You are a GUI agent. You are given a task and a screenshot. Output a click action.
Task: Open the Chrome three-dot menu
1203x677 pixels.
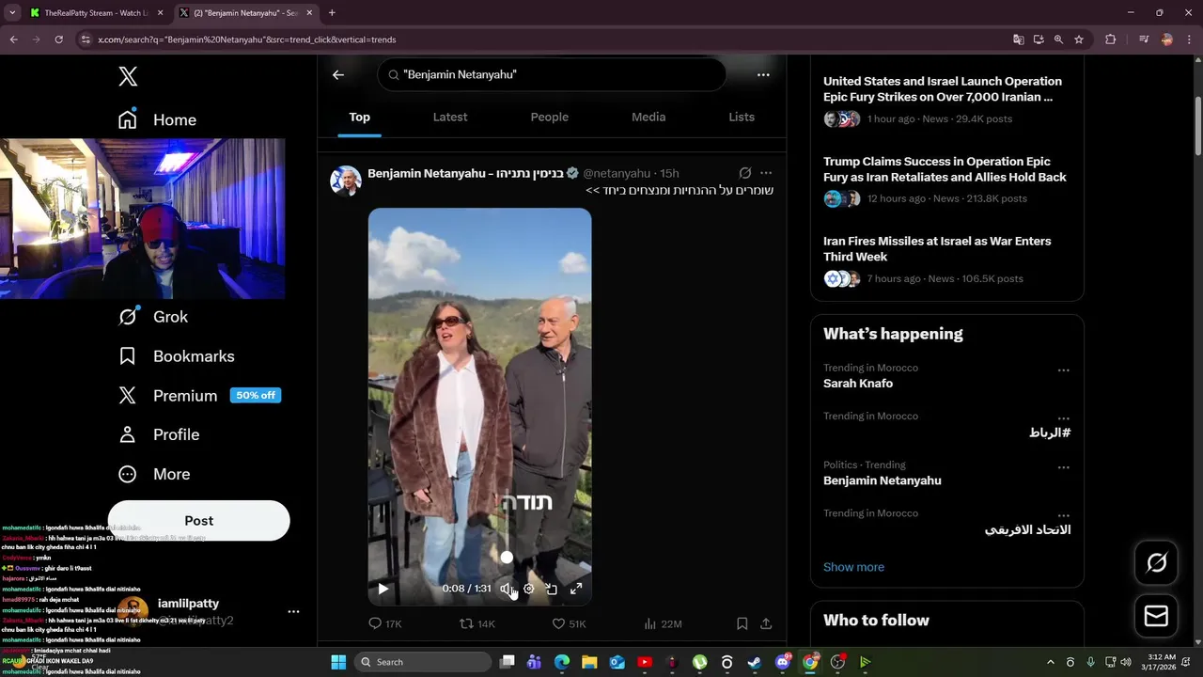point(1190,39)
